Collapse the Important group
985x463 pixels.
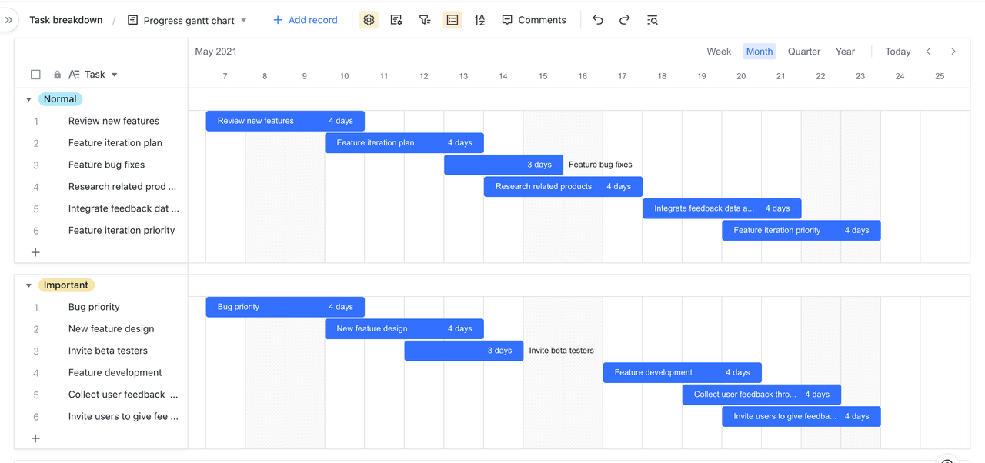(29, 285)
